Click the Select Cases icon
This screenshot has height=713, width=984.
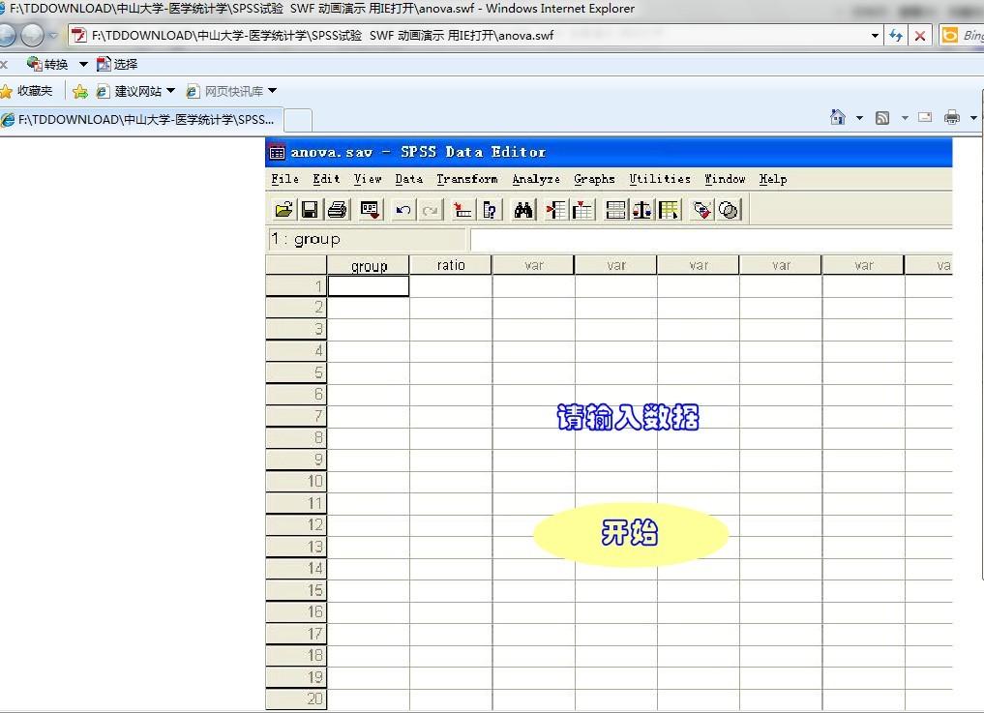669,210
